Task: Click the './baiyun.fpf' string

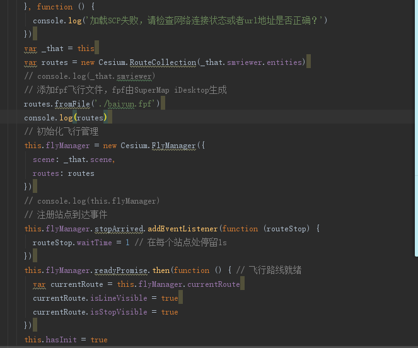Action: [125, 104]
